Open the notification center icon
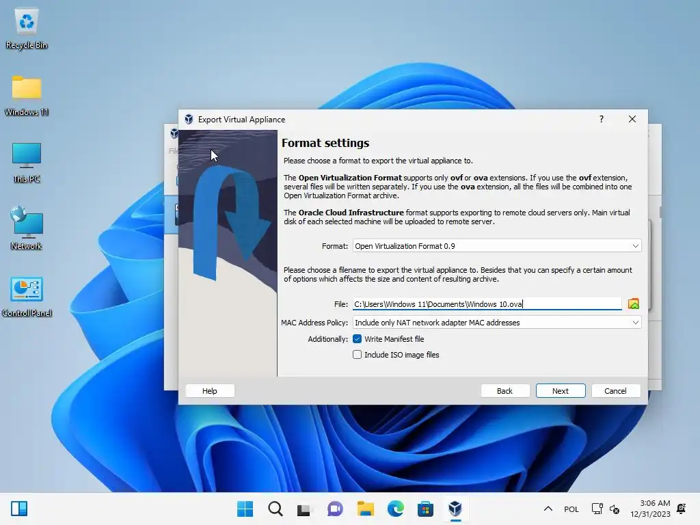Image resolution: width=700 pixels, height=525 pixels. click(x=682, y=509)
